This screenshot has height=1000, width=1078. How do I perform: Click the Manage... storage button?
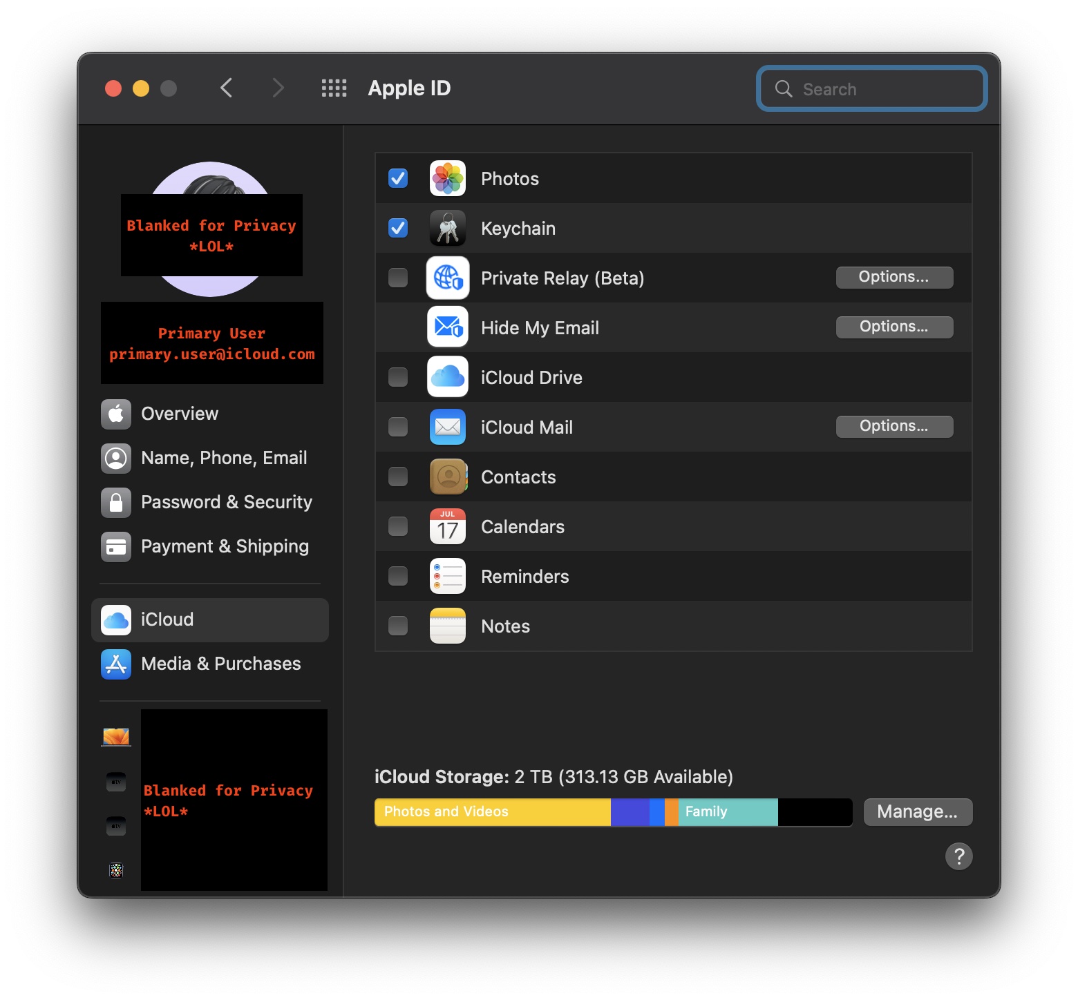[918, 811]
